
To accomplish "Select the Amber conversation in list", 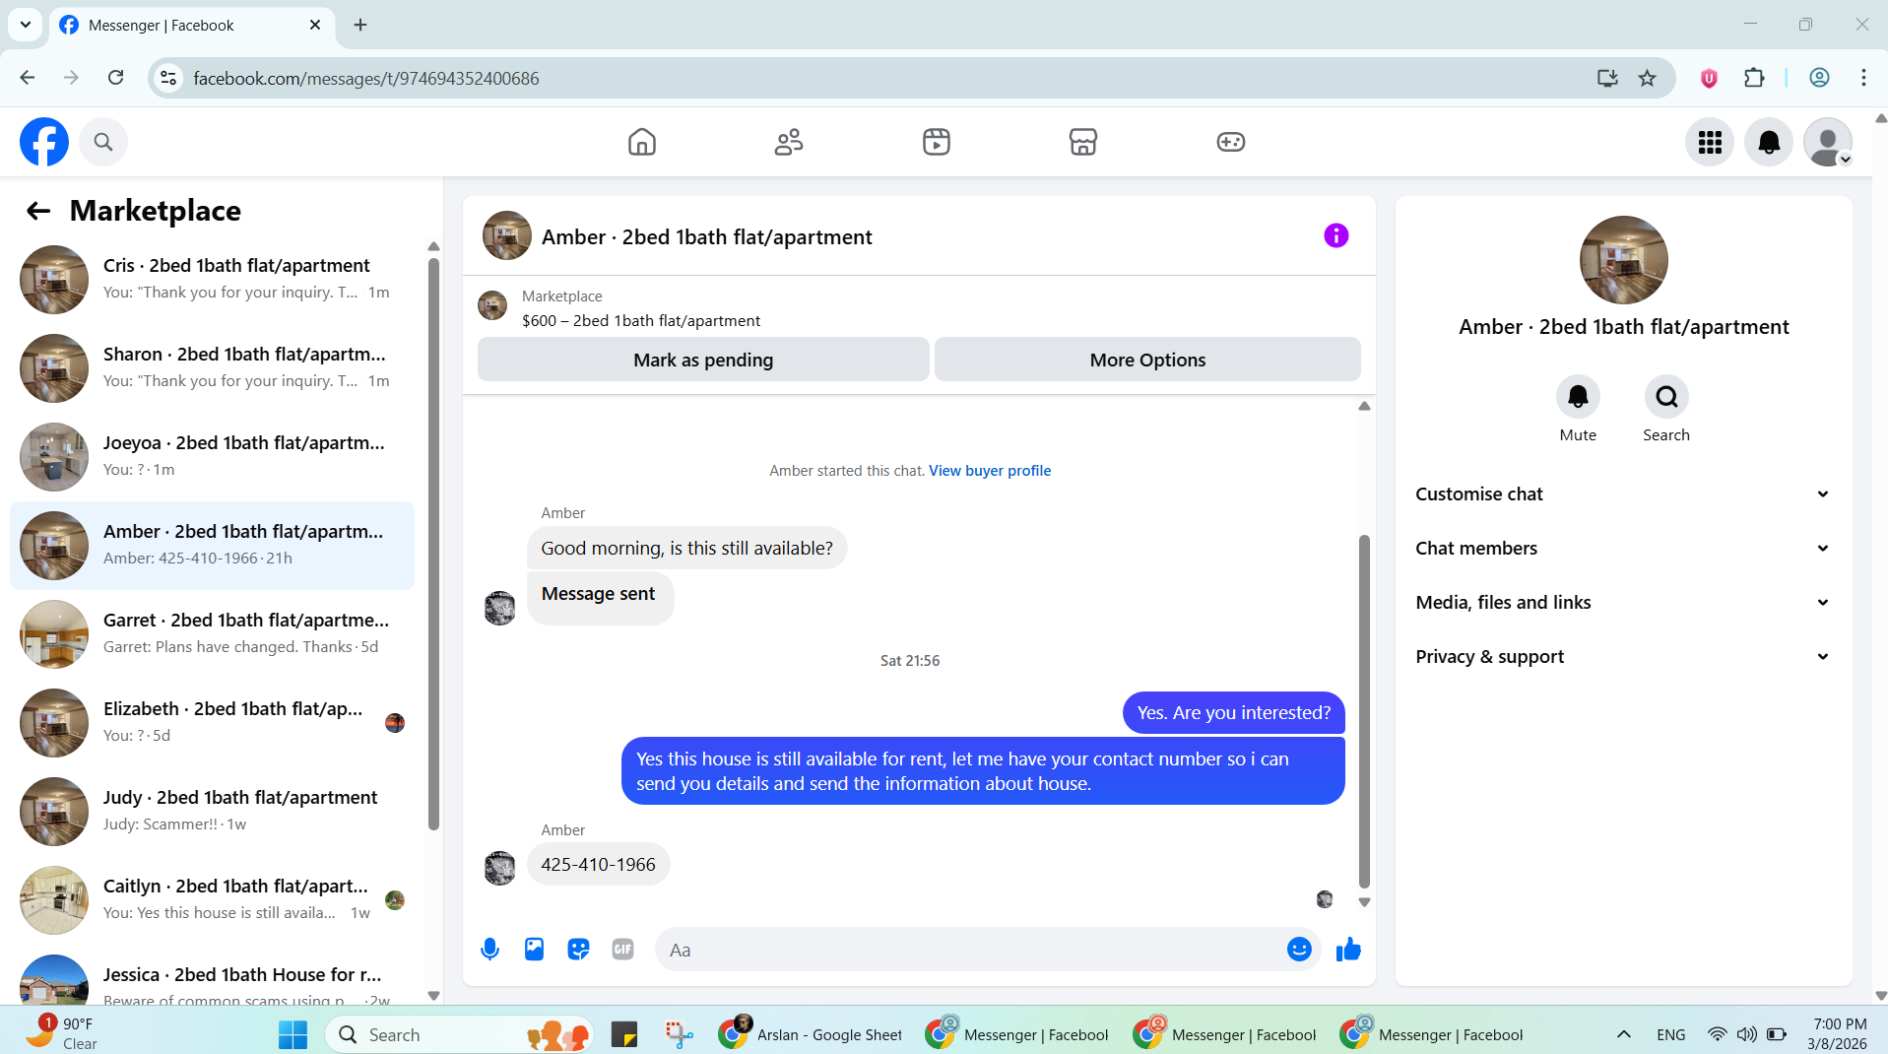I will tap(212, 546).
